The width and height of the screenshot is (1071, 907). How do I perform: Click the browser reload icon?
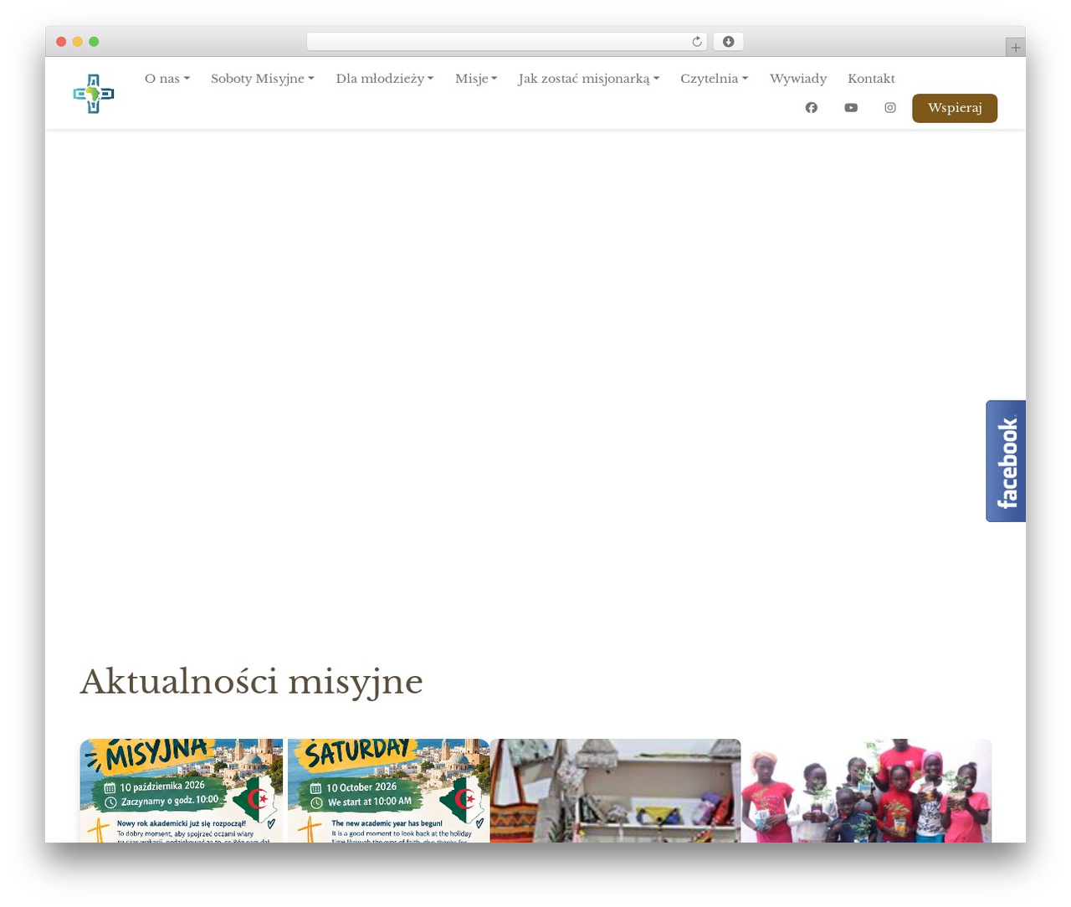696,42
